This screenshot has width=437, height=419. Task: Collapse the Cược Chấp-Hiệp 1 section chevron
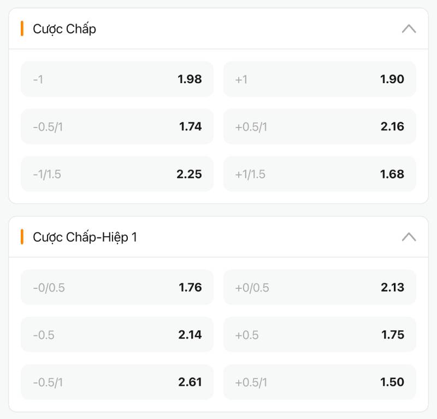coord(409,237)
